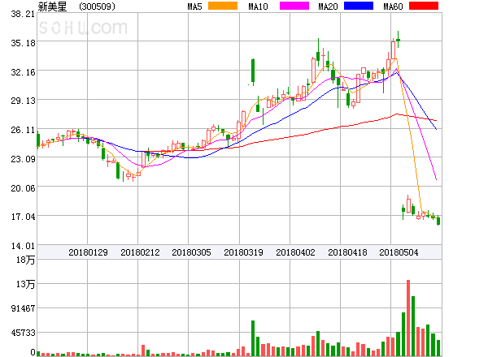Click the magenta MA10 legend swatch

pos(294,6)
